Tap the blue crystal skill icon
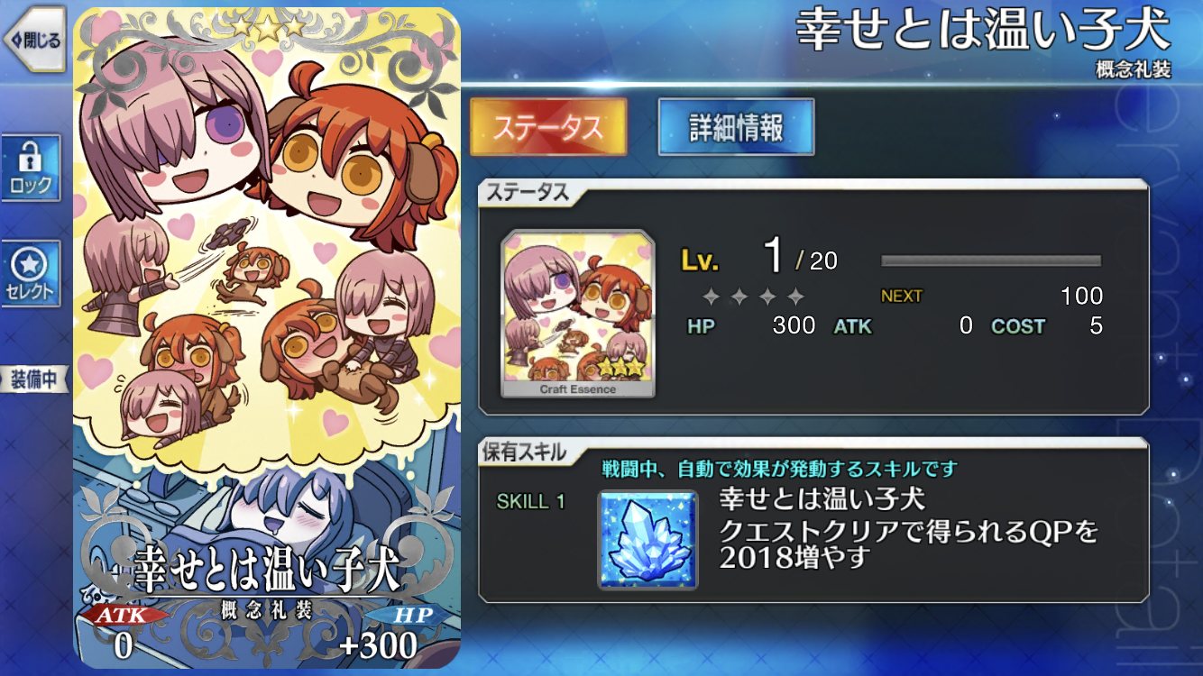 pyautogui.click(x=647, y=539)
